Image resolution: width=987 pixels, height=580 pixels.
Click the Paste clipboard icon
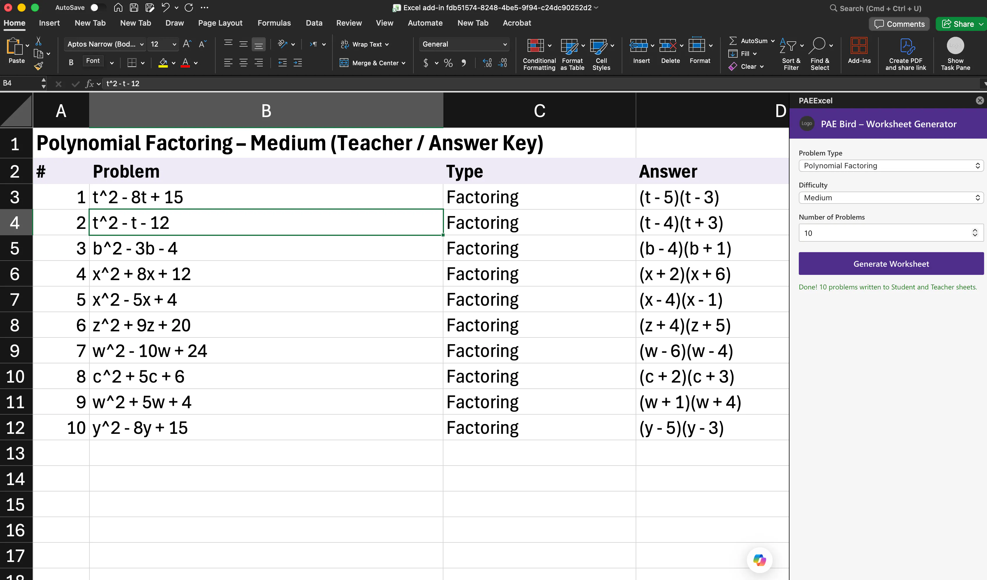coord(15,46)
